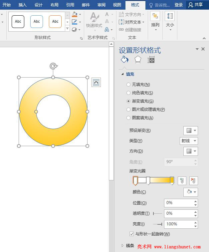209x252 pixels.
Task: Open Shape Styles dialog launcher
Action: 81,38
